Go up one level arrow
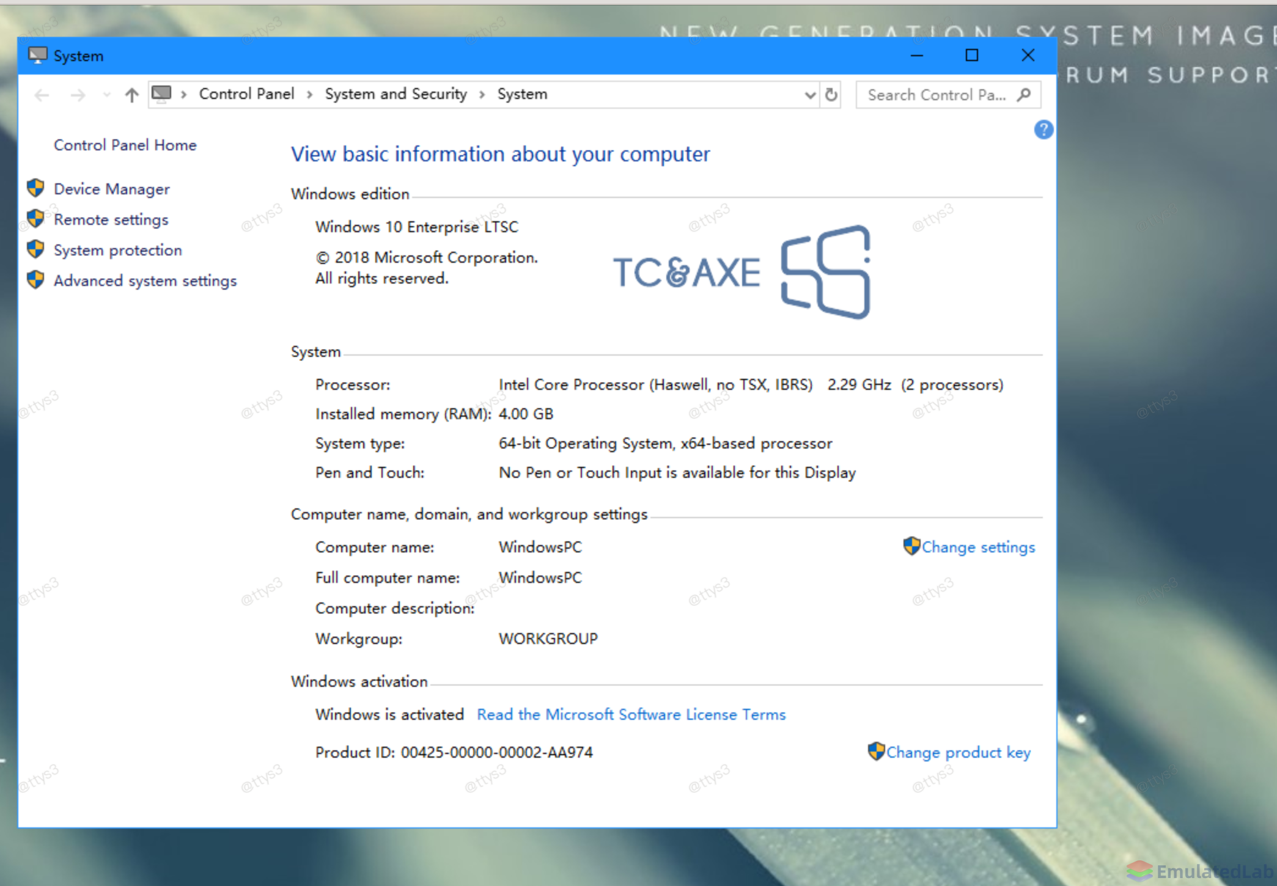Screen dimensions: 1277x886 131,95
